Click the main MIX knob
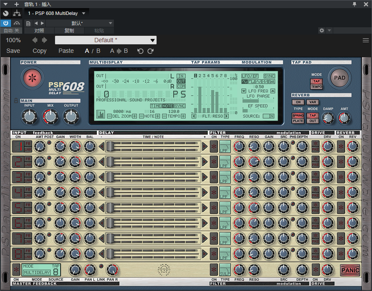Image resolution: width=372 pixels, height=291 pixels. [50, 117]
